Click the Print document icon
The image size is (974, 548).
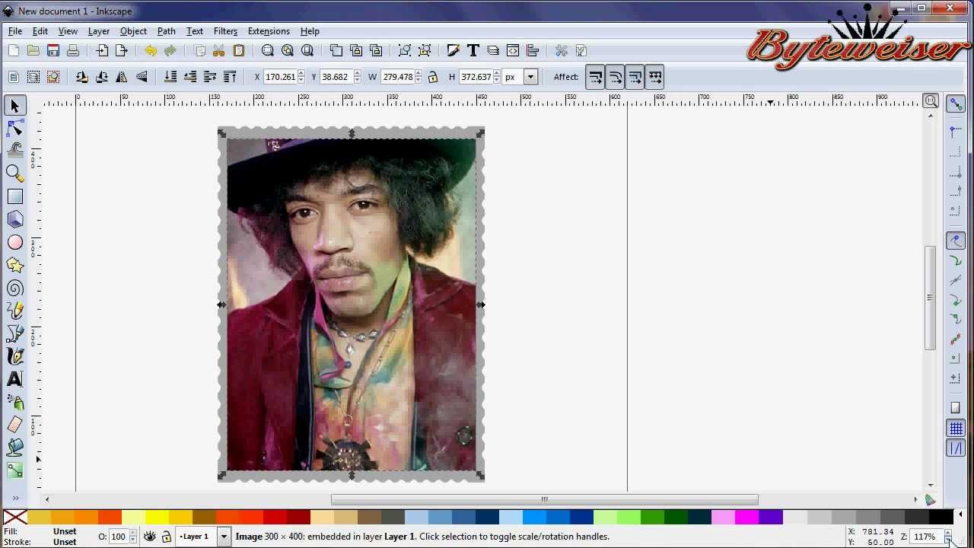[73, 50]
